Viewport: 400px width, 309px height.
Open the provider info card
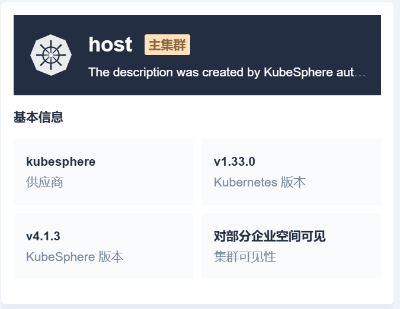tap(103, 172)
